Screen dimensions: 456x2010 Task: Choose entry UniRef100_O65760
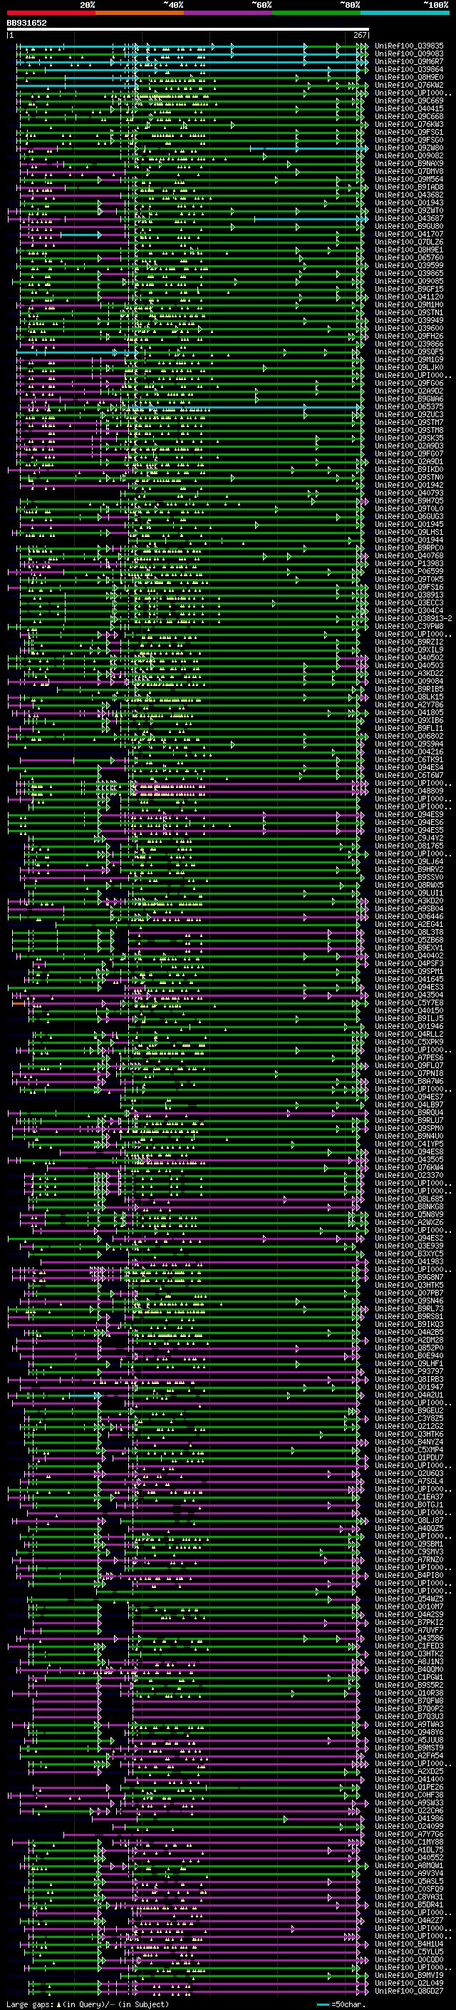point(409,257)
